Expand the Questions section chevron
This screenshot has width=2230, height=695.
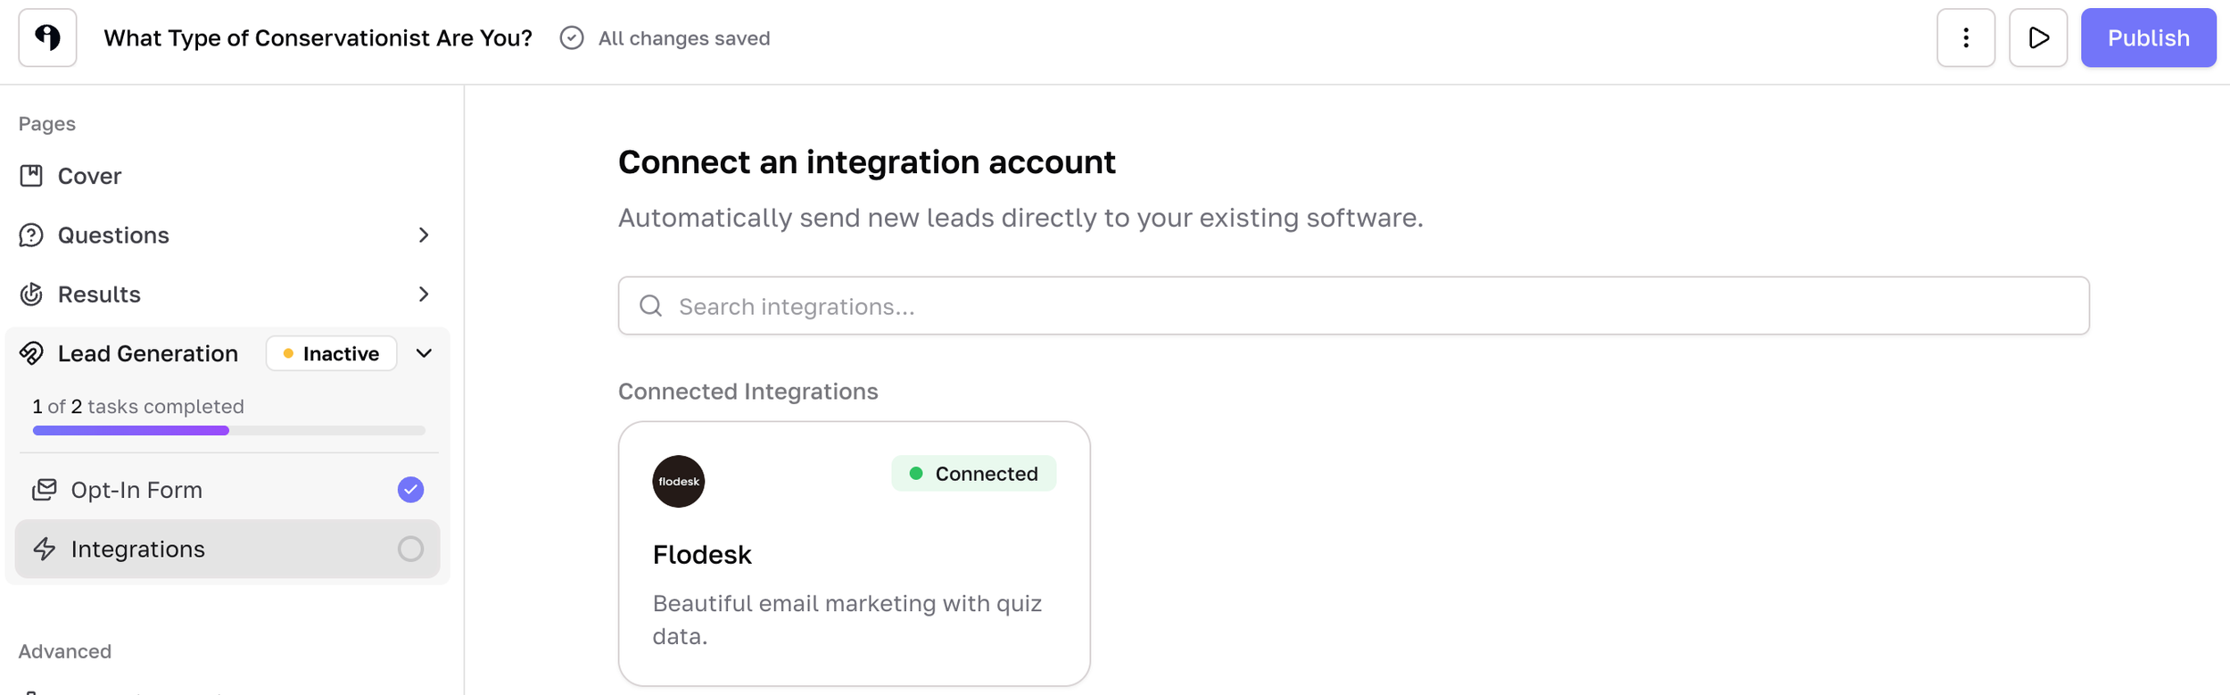coord(424,235)
